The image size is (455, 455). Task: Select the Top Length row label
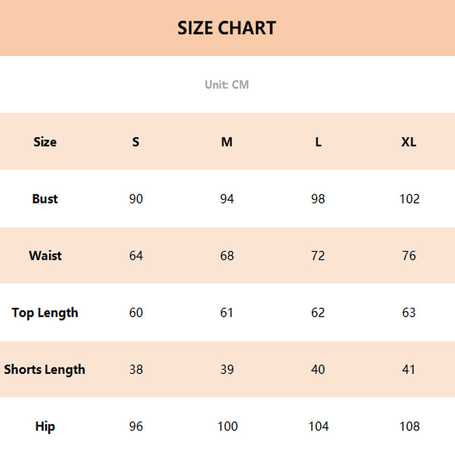click(45, 312)
